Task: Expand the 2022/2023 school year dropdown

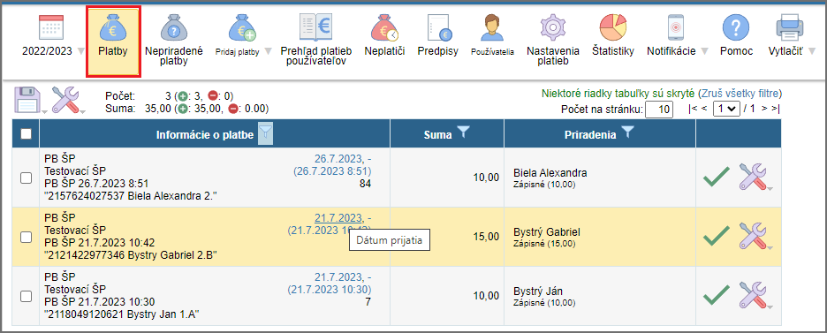Action: [x=80, y=51]
